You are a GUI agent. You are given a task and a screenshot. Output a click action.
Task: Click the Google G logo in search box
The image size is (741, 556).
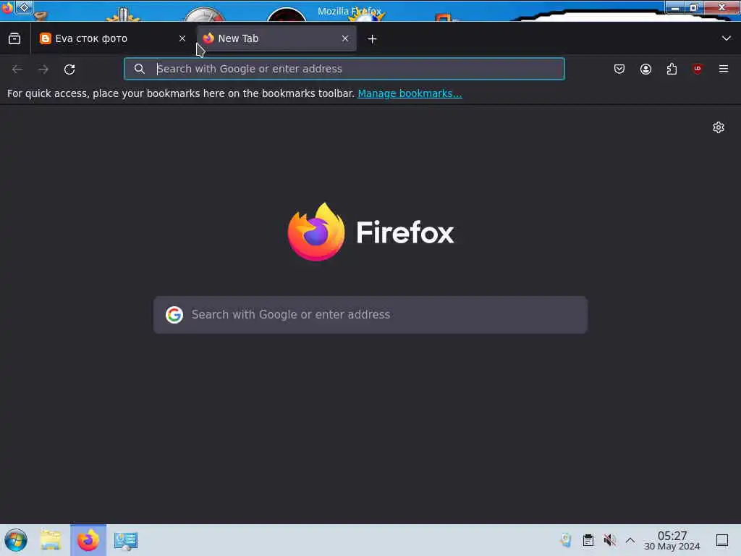click(x=174, y=315)
